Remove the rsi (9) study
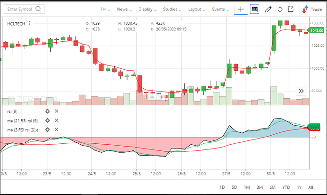The image size is (327, 195). click(56, 111)
